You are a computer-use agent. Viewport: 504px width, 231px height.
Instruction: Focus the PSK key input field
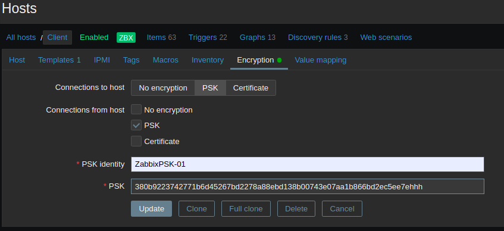coord(308,186)
